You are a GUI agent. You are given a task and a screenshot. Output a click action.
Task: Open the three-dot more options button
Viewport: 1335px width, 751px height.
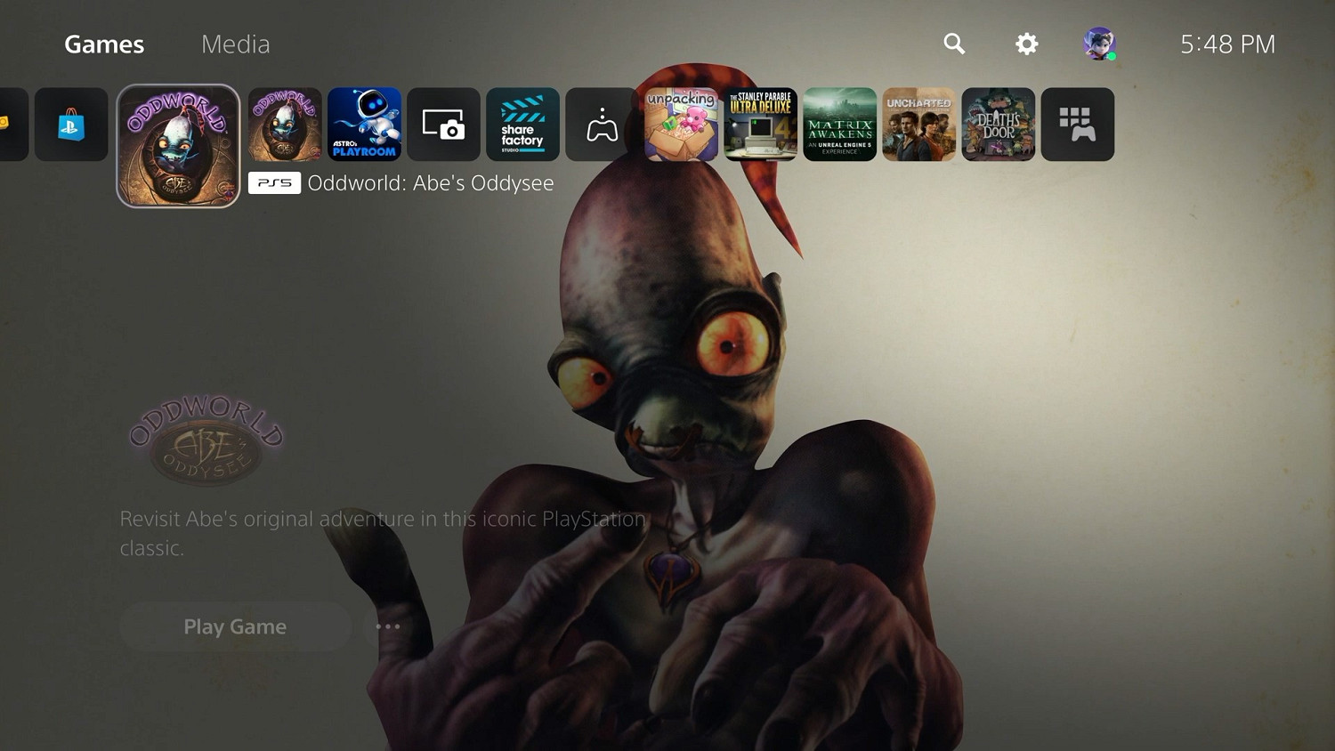[388, 626]
